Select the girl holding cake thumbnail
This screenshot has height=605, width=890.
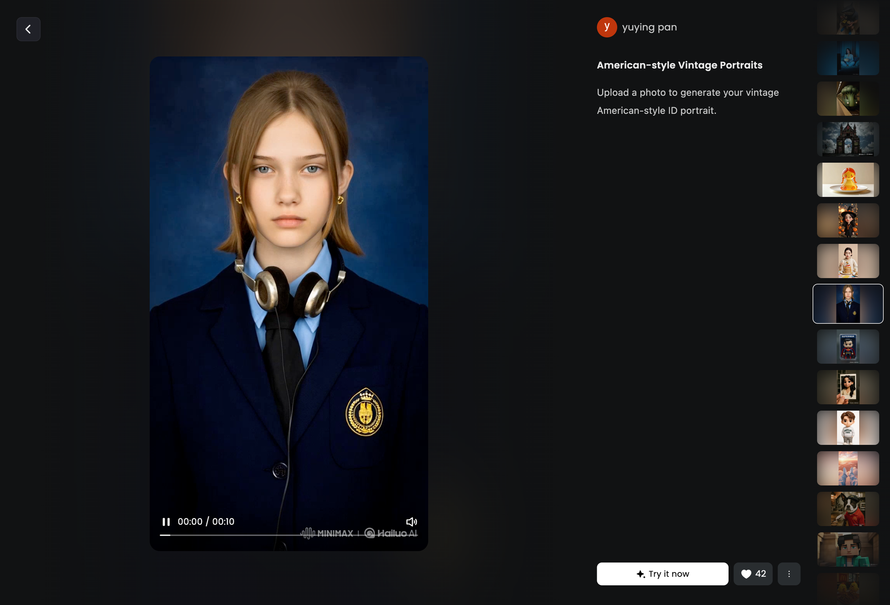[x=848, y=261]
